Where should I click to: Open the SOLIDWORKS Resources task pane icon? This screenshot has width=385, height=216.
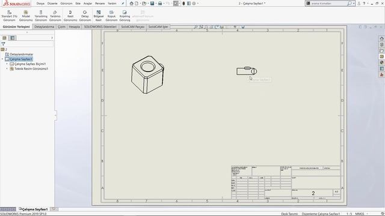tap(381, 38)
